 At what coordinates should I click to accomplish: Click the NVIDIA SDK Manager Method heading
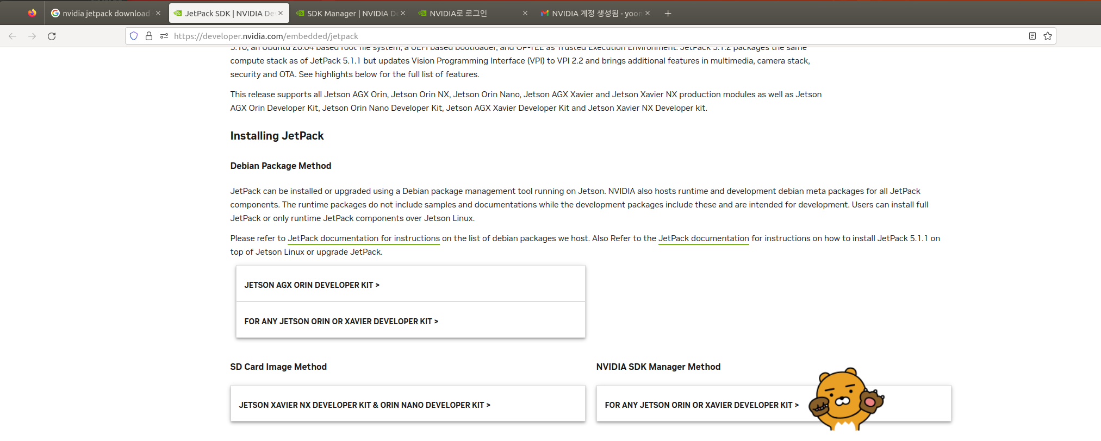click(658, 367)
